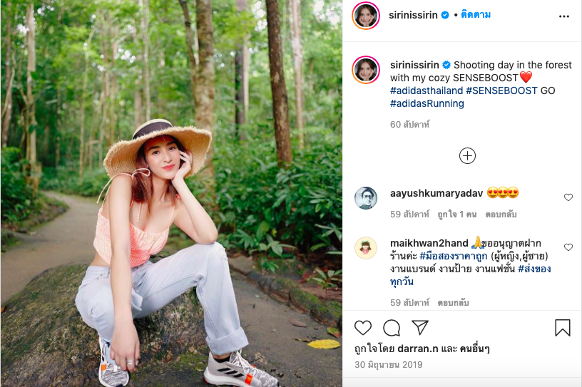View maikhwan2hand's profile avatar
Screen dimensions: 582x387
coord(366,247)
